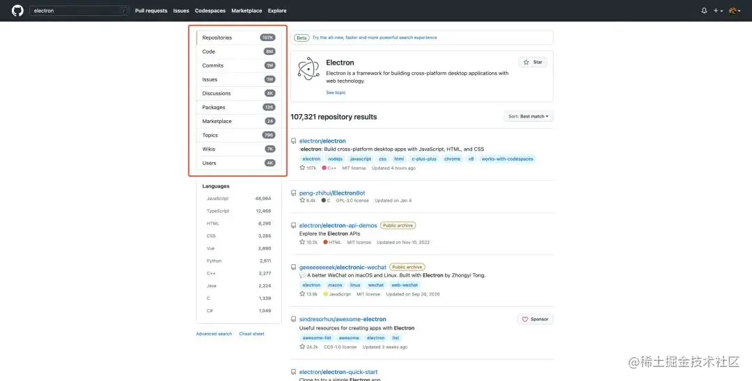Click the linux topic tag

[x=355, y=285]
